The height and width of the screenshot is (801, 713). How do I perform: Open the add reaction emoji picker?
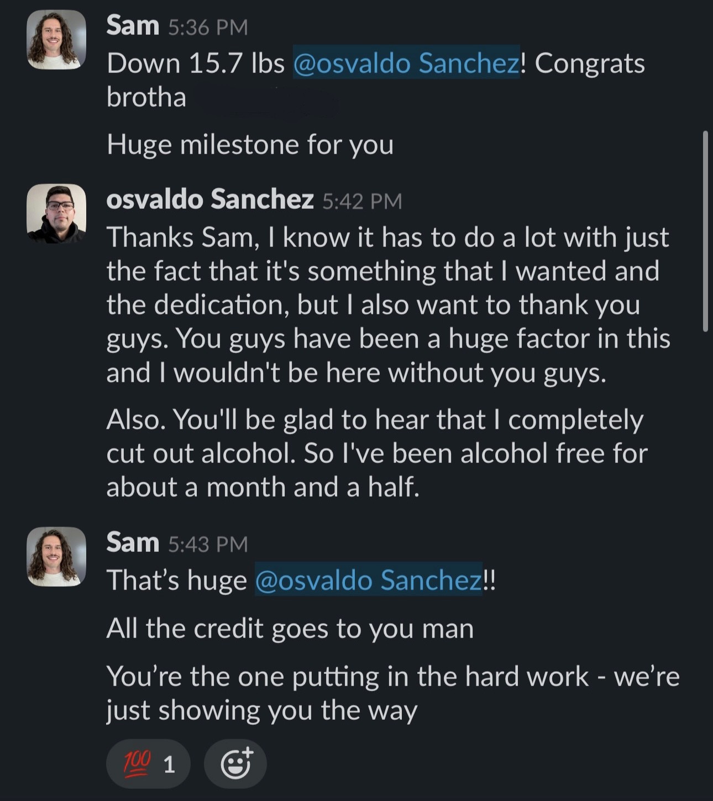235,764
